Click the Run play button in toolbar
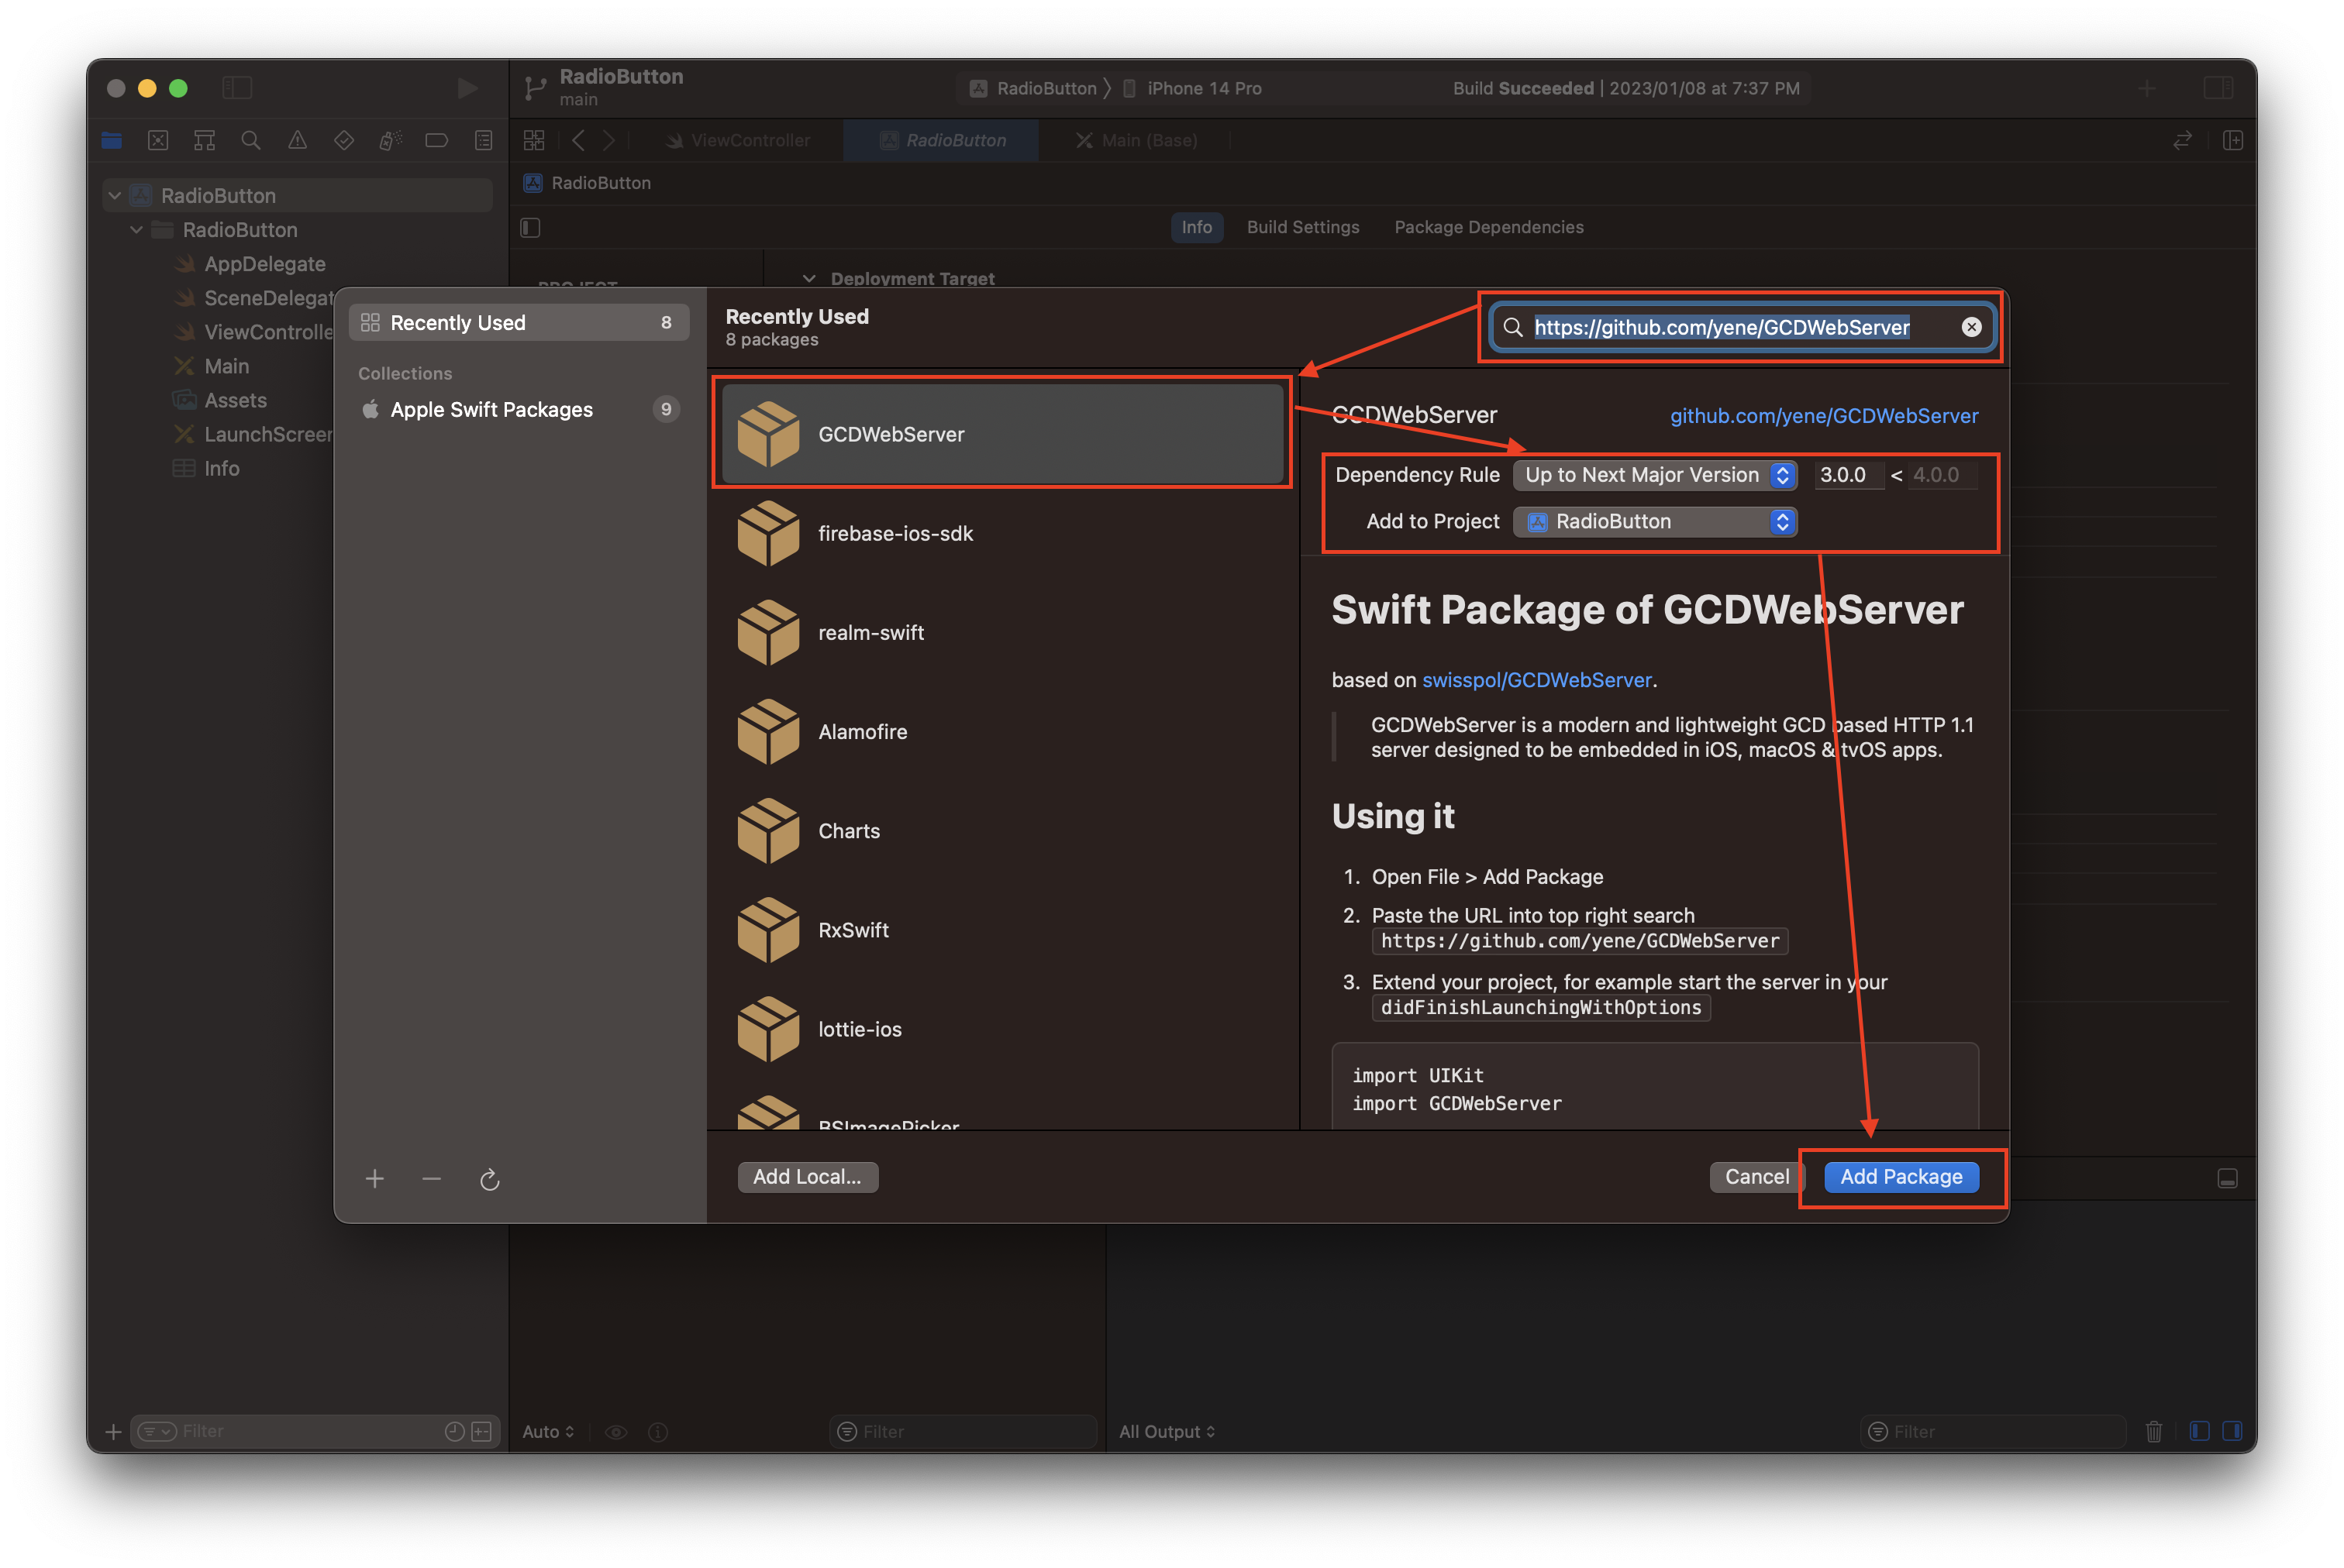The height and width of the screenshot is (1568, 2344). click(x=467, y=88)
